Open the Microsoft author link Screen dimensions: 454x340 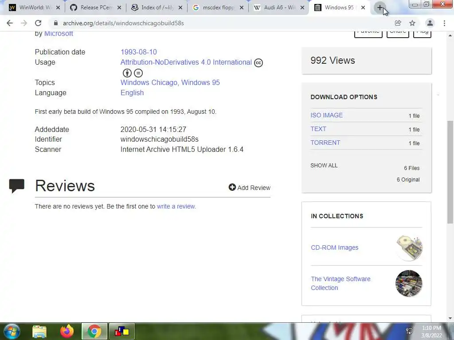(59, 34)
